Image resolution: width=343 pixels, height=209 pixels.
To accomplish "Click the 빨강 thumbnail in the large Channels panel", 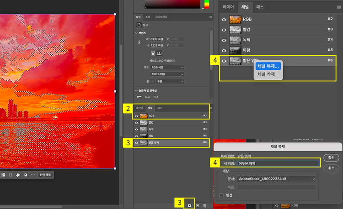I will point(235,30).
